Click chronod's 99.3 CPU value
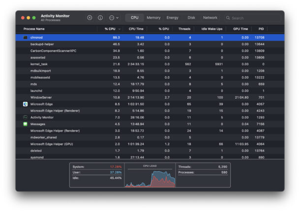Viewport: 300px width, 212px height. tap(117, 37)
